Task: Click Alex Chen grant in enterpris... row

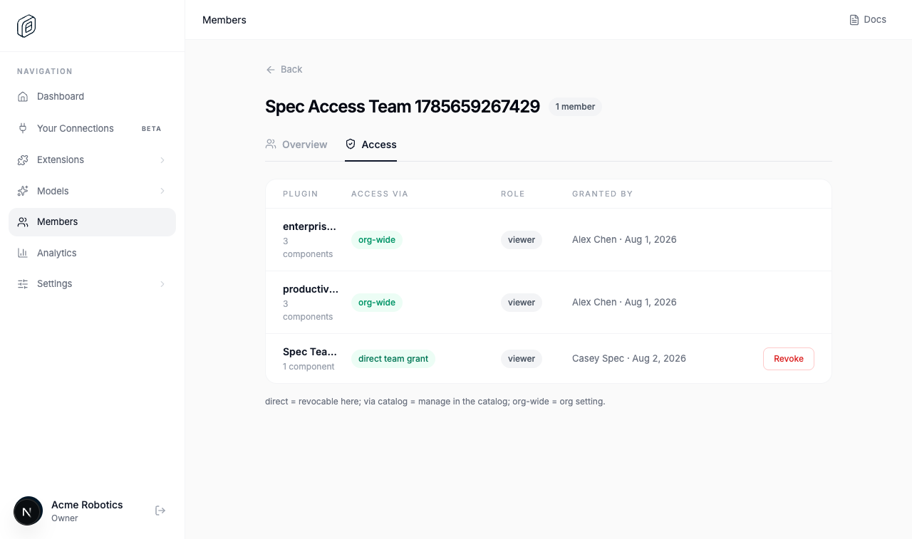Action: click(624, 240)
